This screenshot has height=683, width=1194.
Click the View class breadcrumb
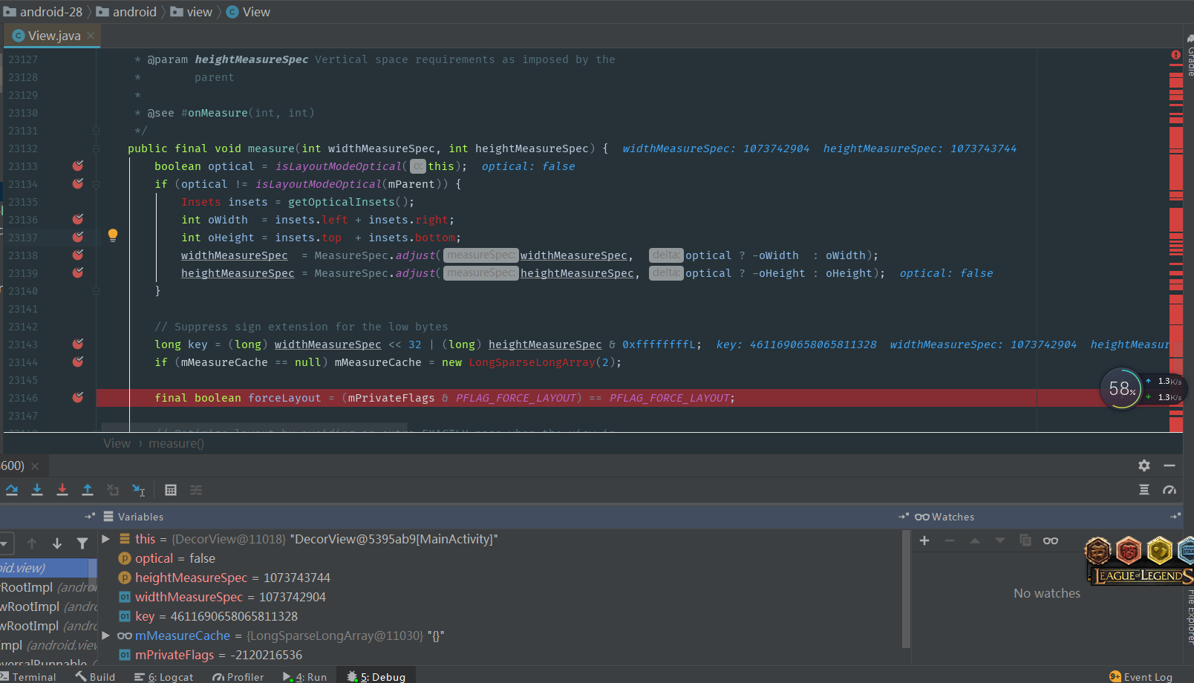pos(248,12)
